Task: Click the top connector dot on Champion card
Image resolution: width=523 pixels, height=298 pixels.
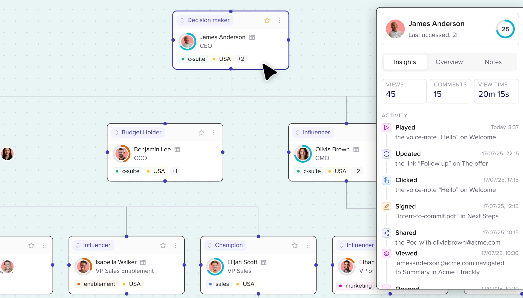Action: [x=258, y=236]
